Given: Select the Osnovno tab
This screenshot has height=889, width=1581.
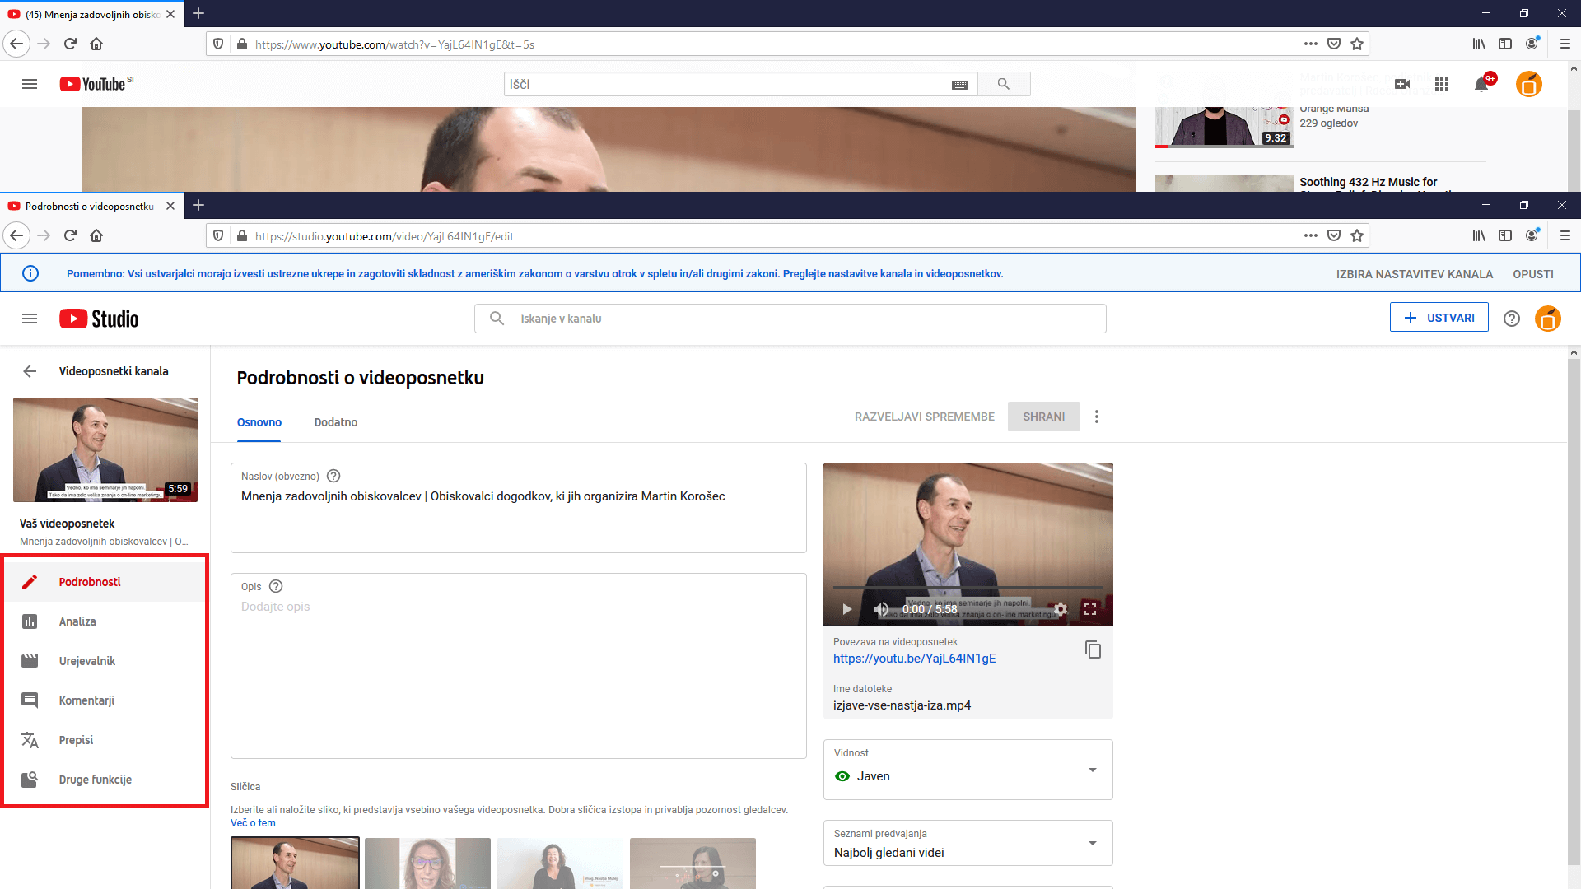Looking at the screenshot, I should click(x=259, y=422).
